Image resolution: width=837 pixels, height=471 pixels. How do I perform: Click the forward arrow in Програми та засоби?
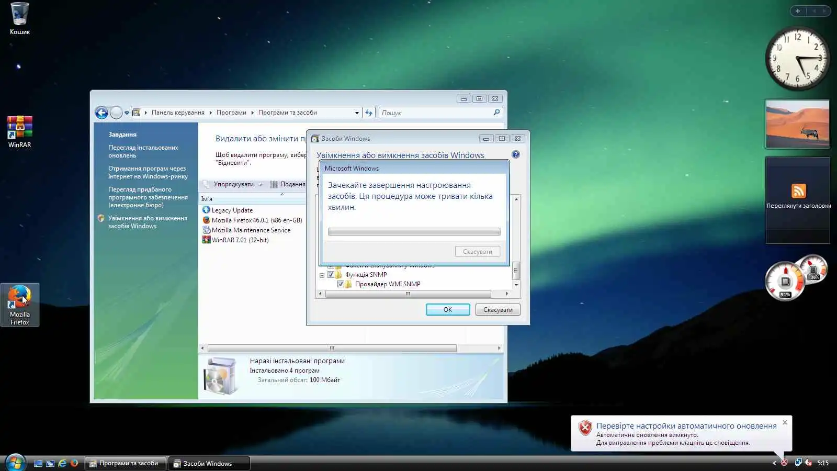click(x=116, y=113)
